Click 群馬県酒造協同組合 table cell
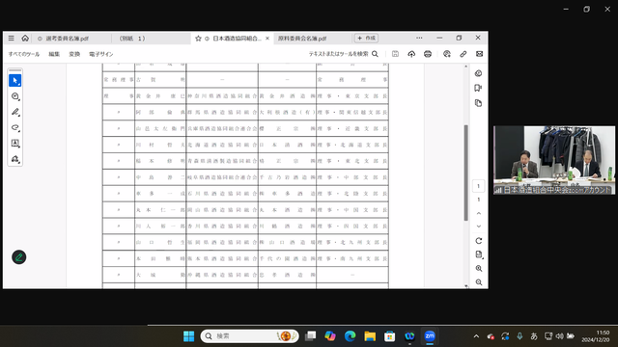 coord(222,112)
